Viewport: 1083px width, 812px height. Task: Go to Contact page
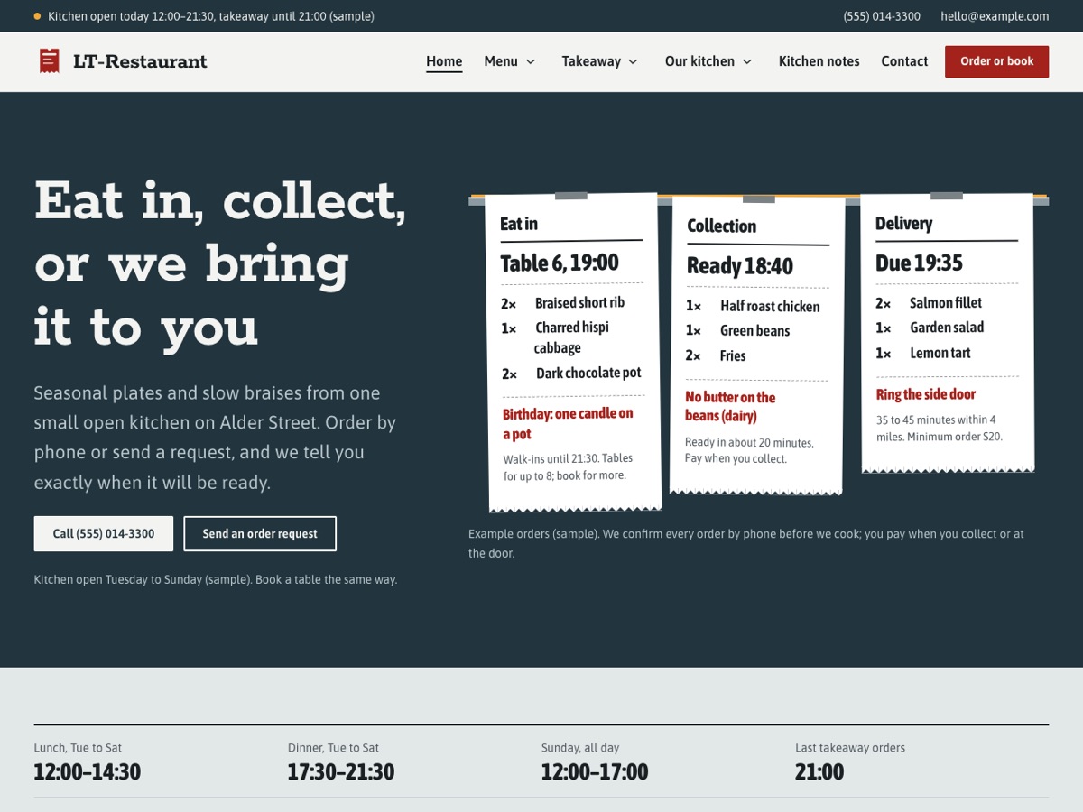pos(904,61)
